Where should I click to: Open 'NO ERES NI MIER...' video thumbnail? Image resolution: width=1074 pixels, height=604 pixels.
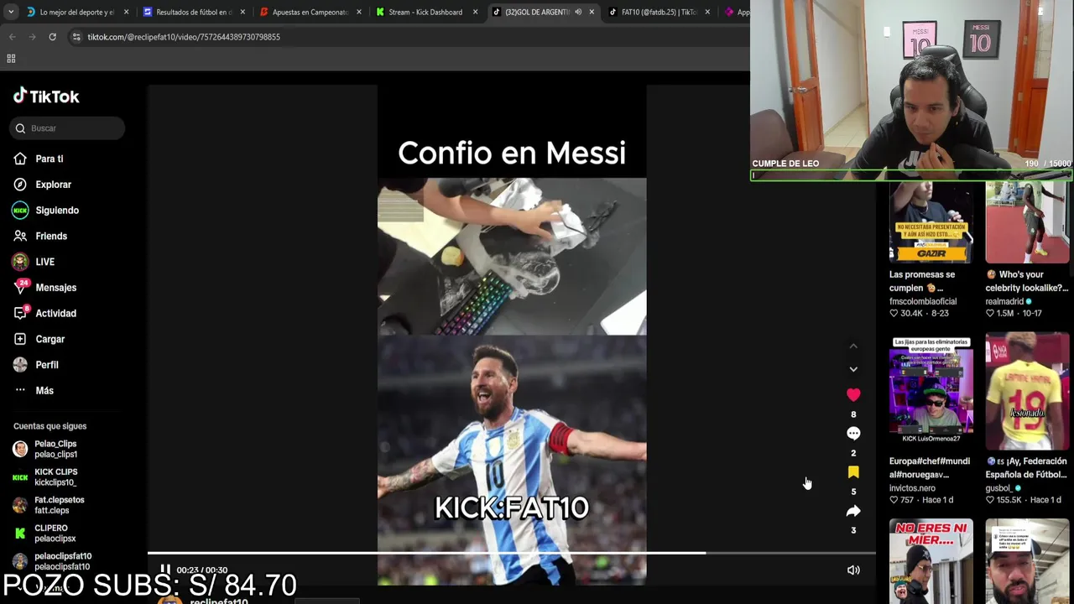931,560
